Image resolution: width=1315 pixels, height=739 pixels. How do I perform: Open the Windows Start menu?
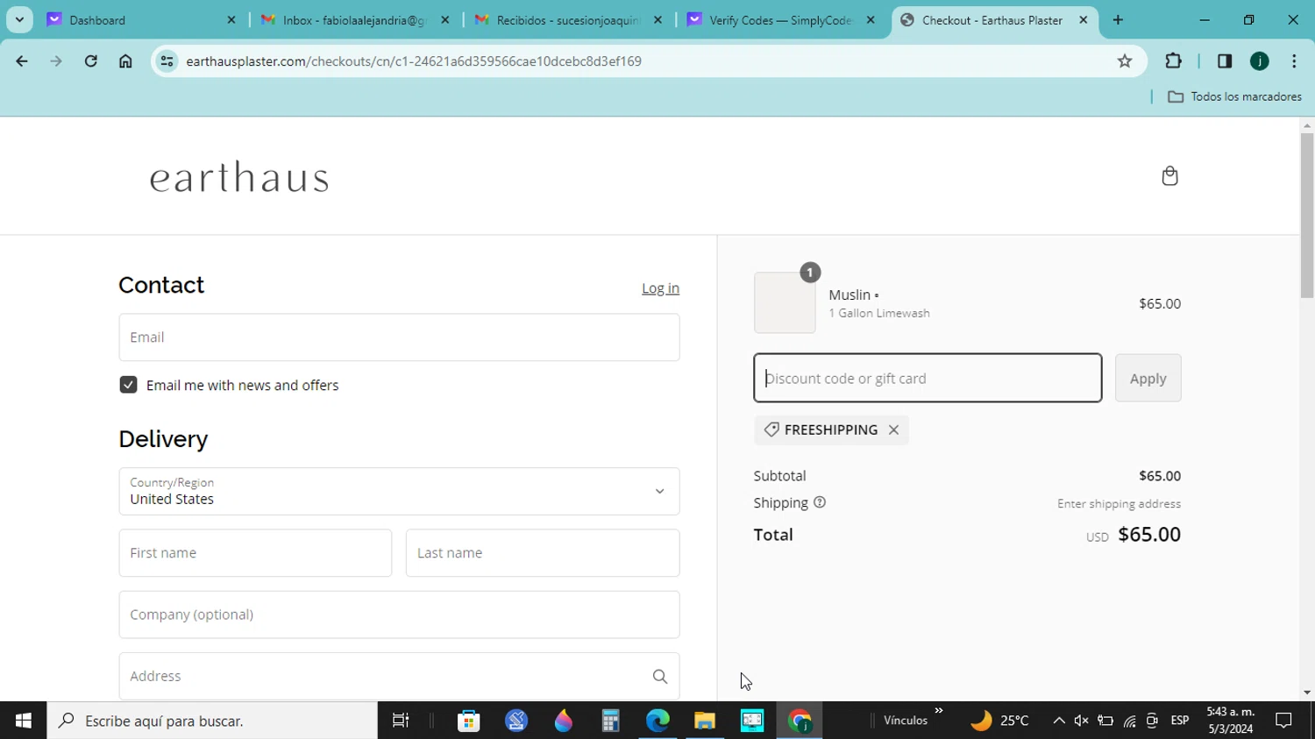pos(24,721)
